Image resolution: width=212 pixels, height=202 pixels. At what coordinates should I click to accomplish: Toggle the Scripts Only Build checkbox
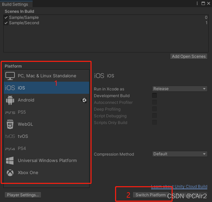tap(154, 122)
